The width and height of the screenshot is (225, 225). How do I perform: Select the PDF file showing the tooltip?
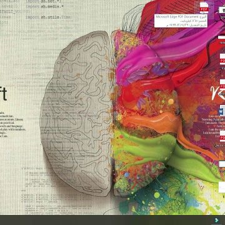(x=204, y=7)
